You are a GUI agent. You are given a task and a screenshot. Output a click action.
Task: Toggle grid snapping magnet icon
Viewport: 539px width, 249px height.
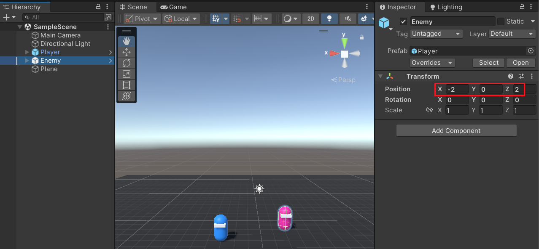click(237, 19)
